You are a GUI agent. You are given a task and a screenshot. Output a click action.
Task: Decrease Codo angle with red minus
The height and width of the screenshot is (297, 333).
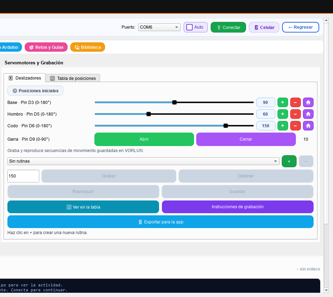tap(296, 126)
